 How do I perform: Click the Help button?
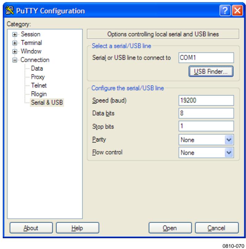pyautogui.click(x=77, y=228)
